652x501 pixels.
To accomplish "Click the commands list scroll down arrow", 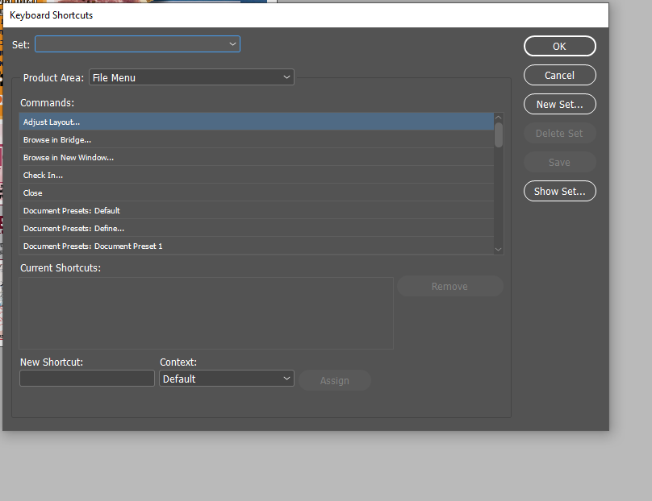I will pos(498,250).
